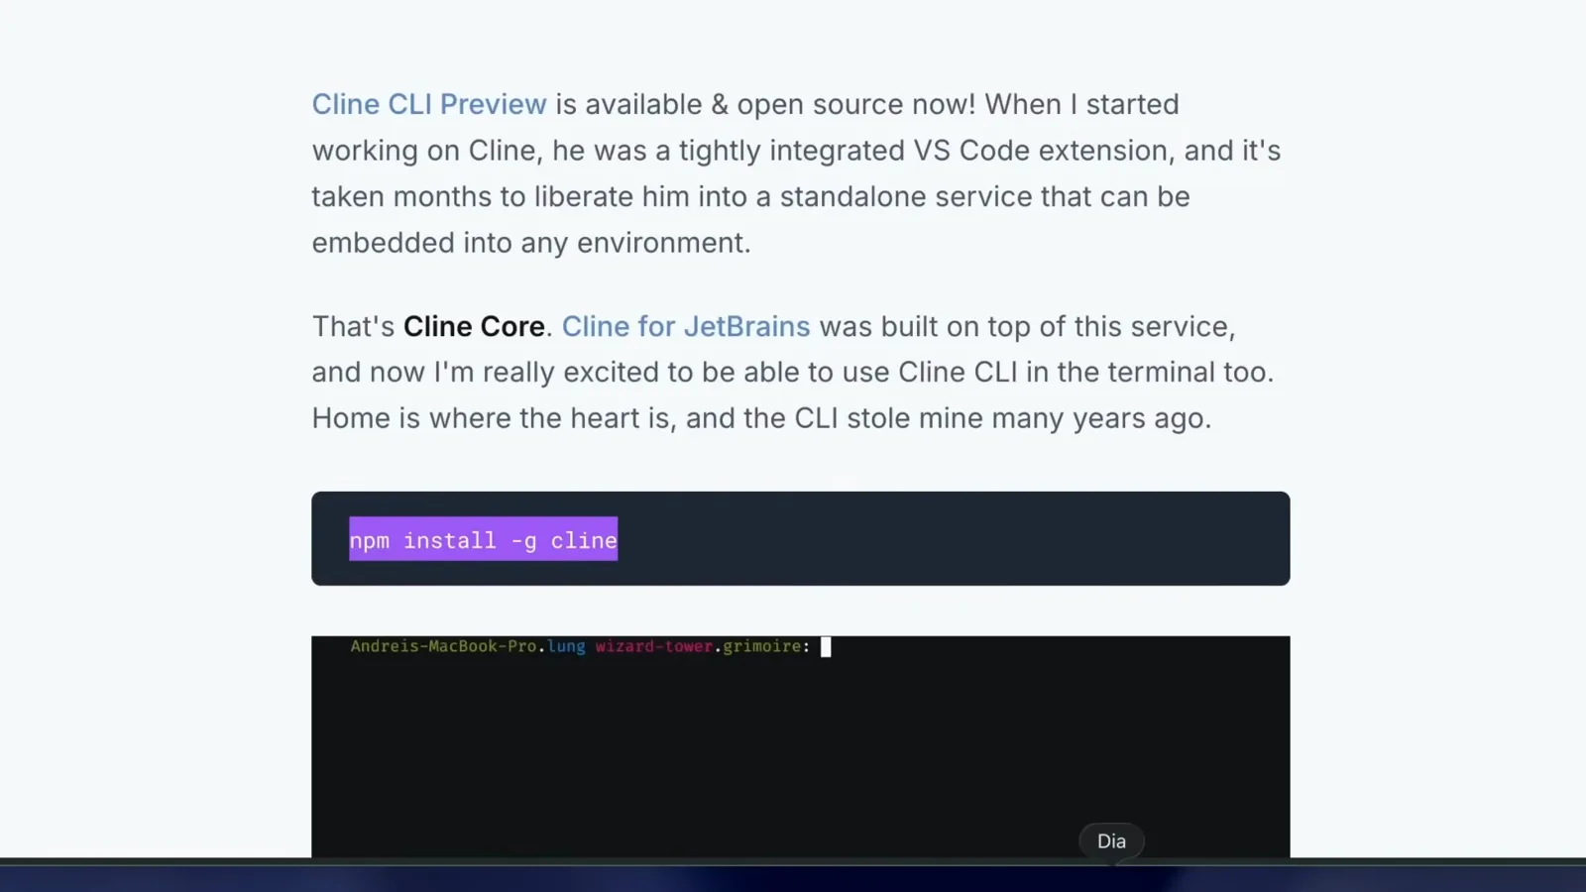Image resolution: width=1586 pixels, height=892 pixels.
Task: Click the 'embedded into any environment.' line
Action: [531, 243]
